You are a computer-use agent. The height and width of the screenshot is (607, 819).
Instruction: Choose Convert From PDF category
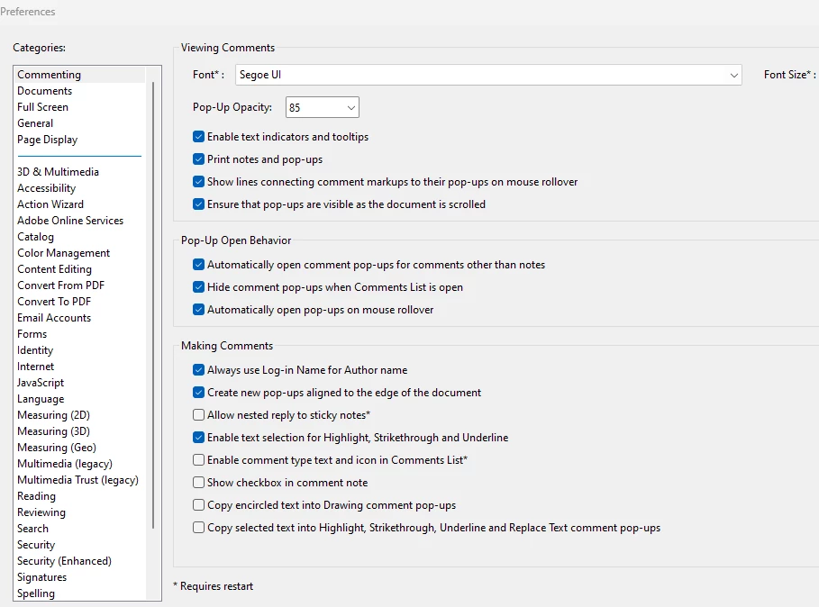tap(80, 285)
